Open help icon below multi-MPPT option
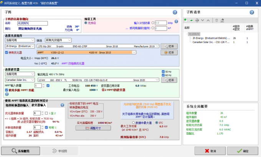This screenshot has height=157, width=261. 7,94
